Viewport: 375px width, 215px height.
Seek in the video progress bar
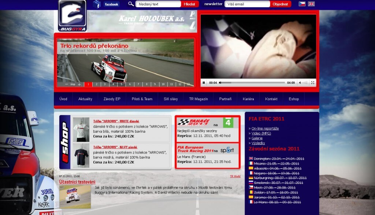pyautogui.click(x=252, y=83)
